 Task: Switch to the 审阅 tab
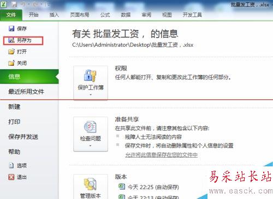tap(146, 15)
